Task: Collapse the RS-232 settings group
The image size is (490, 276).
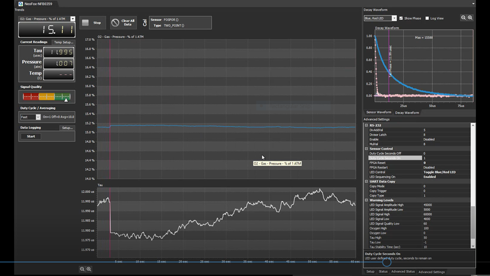Action: coord(366,125)
